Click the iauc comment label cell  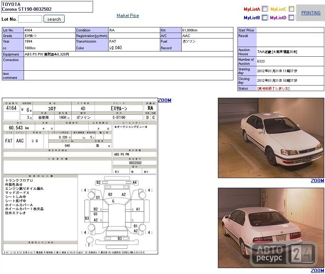pyautogui.click(x=13, y=76)
